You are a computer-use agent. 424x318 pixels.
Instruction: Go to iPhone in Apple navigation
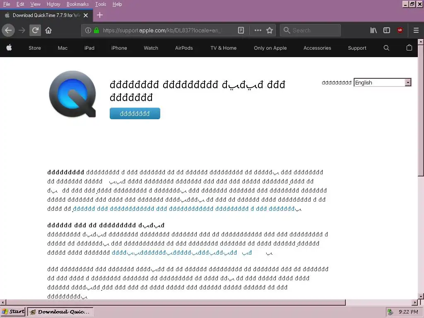pos(119,48)
